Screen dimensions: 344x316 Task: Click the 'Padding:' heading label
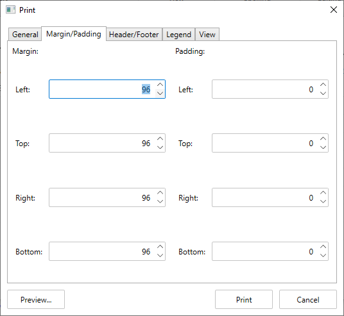[x=190, y=51]
